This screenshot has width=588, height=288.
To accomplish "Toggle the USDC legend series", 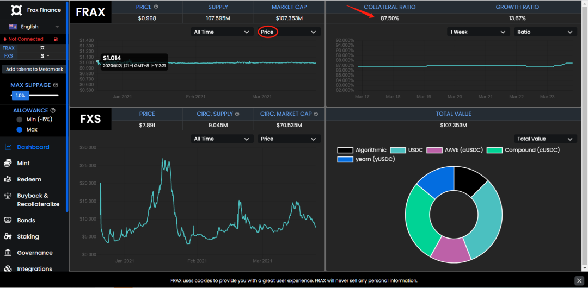I will [x=407, y=150].
